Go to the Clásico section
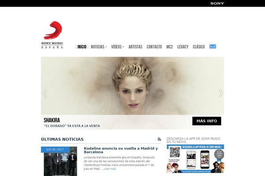The width and height of the screenshot is (265, 176). 199,47
